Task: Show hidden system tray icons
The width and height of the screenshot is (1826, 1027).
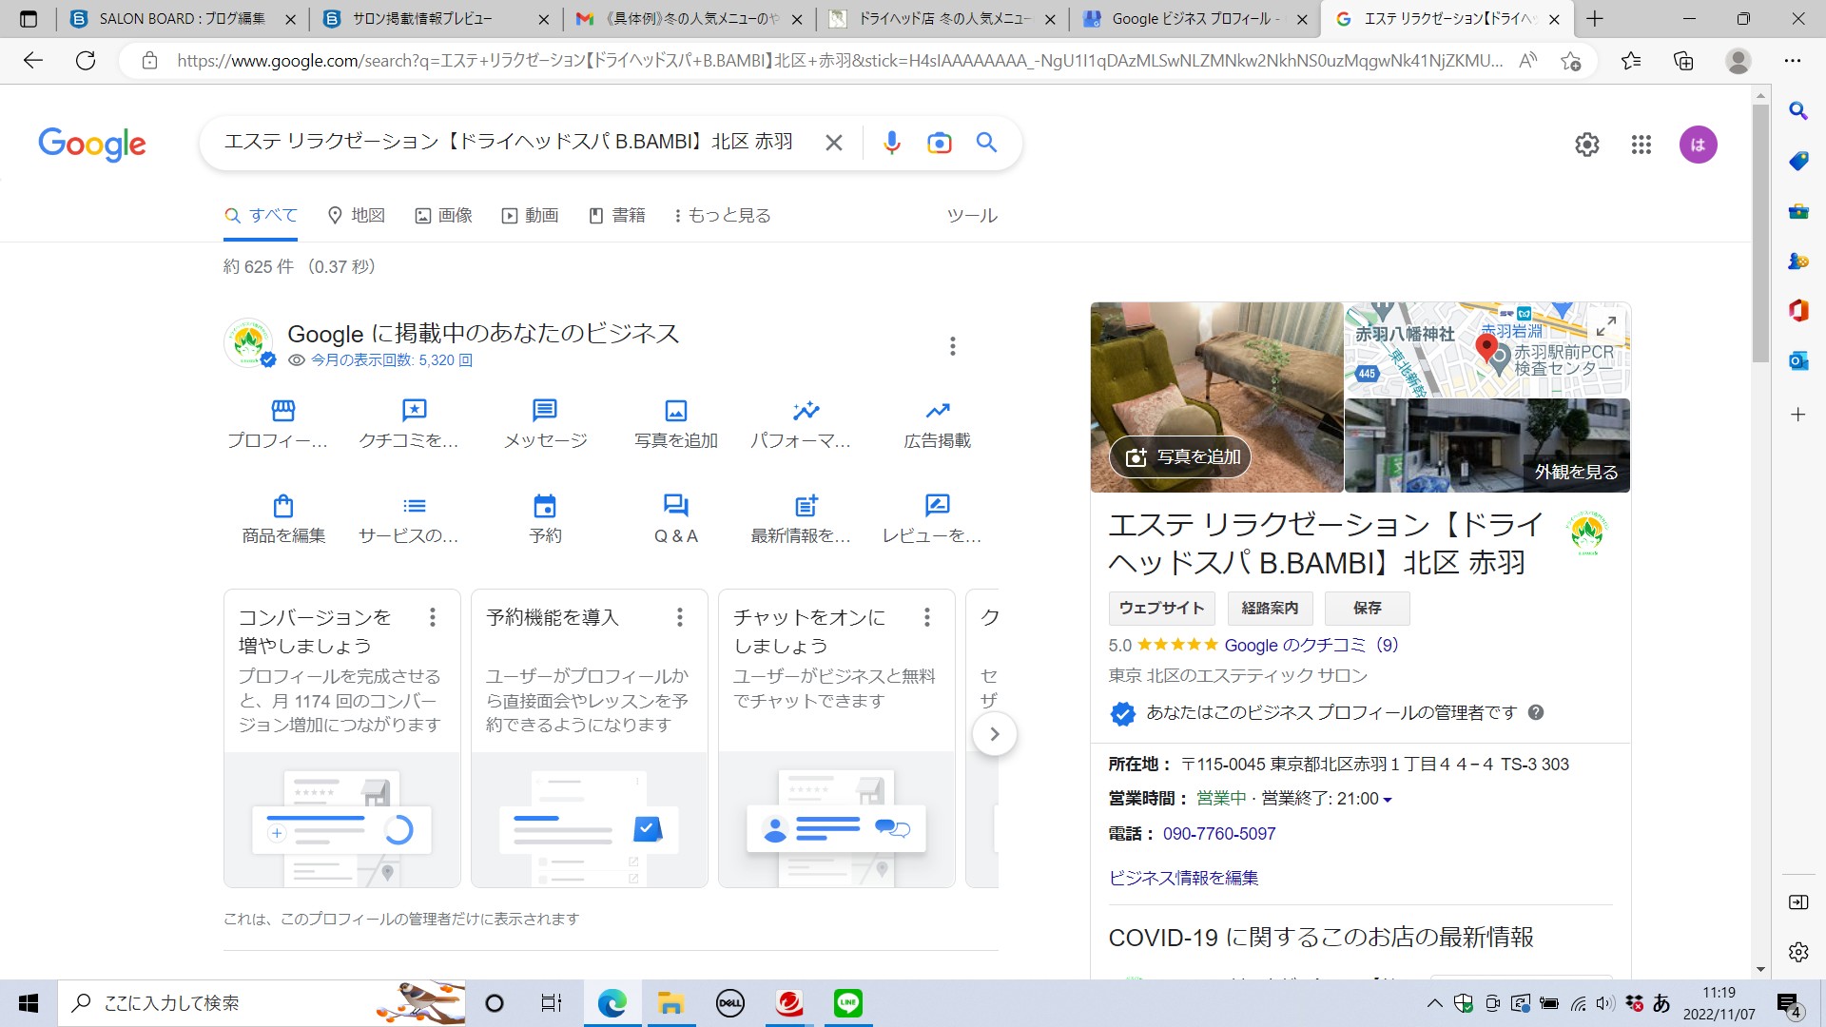Action: (x=1434, y=1003)
